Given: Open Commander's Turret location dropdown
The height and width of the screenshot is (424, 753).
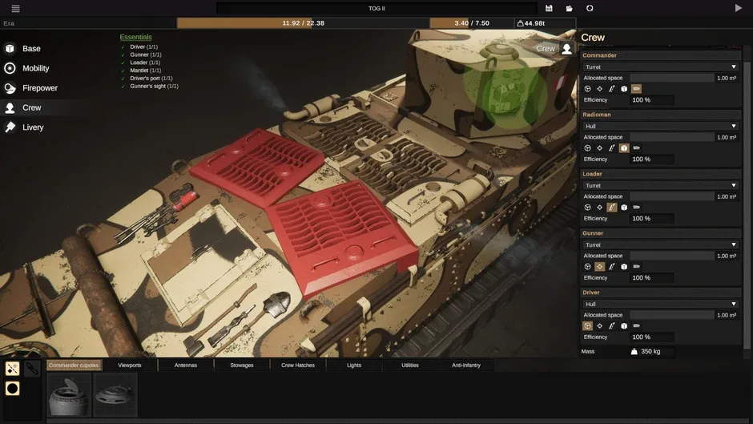Looking at the screenshot, I should pyautogui.click(x=660, y=67).
